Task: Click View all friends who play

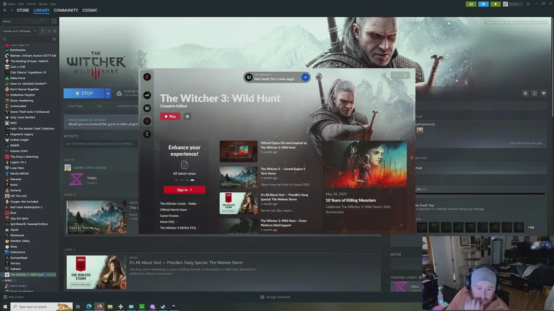Action: pos(526,143)
